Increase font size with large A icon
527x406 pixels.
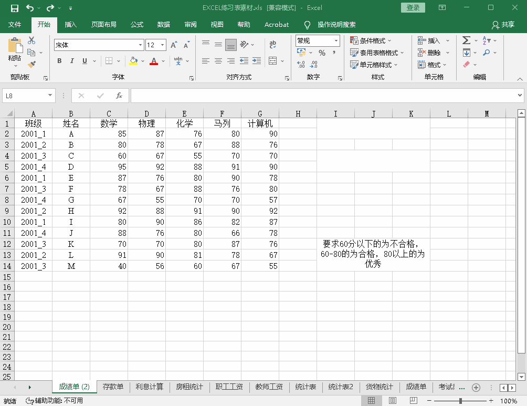click(x=173, y=45)
